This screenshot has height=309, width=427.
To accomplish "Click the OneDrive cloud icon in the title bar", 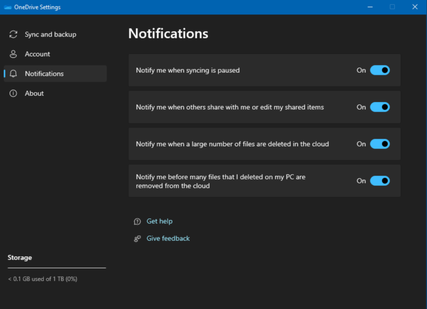I will (8, 7).
